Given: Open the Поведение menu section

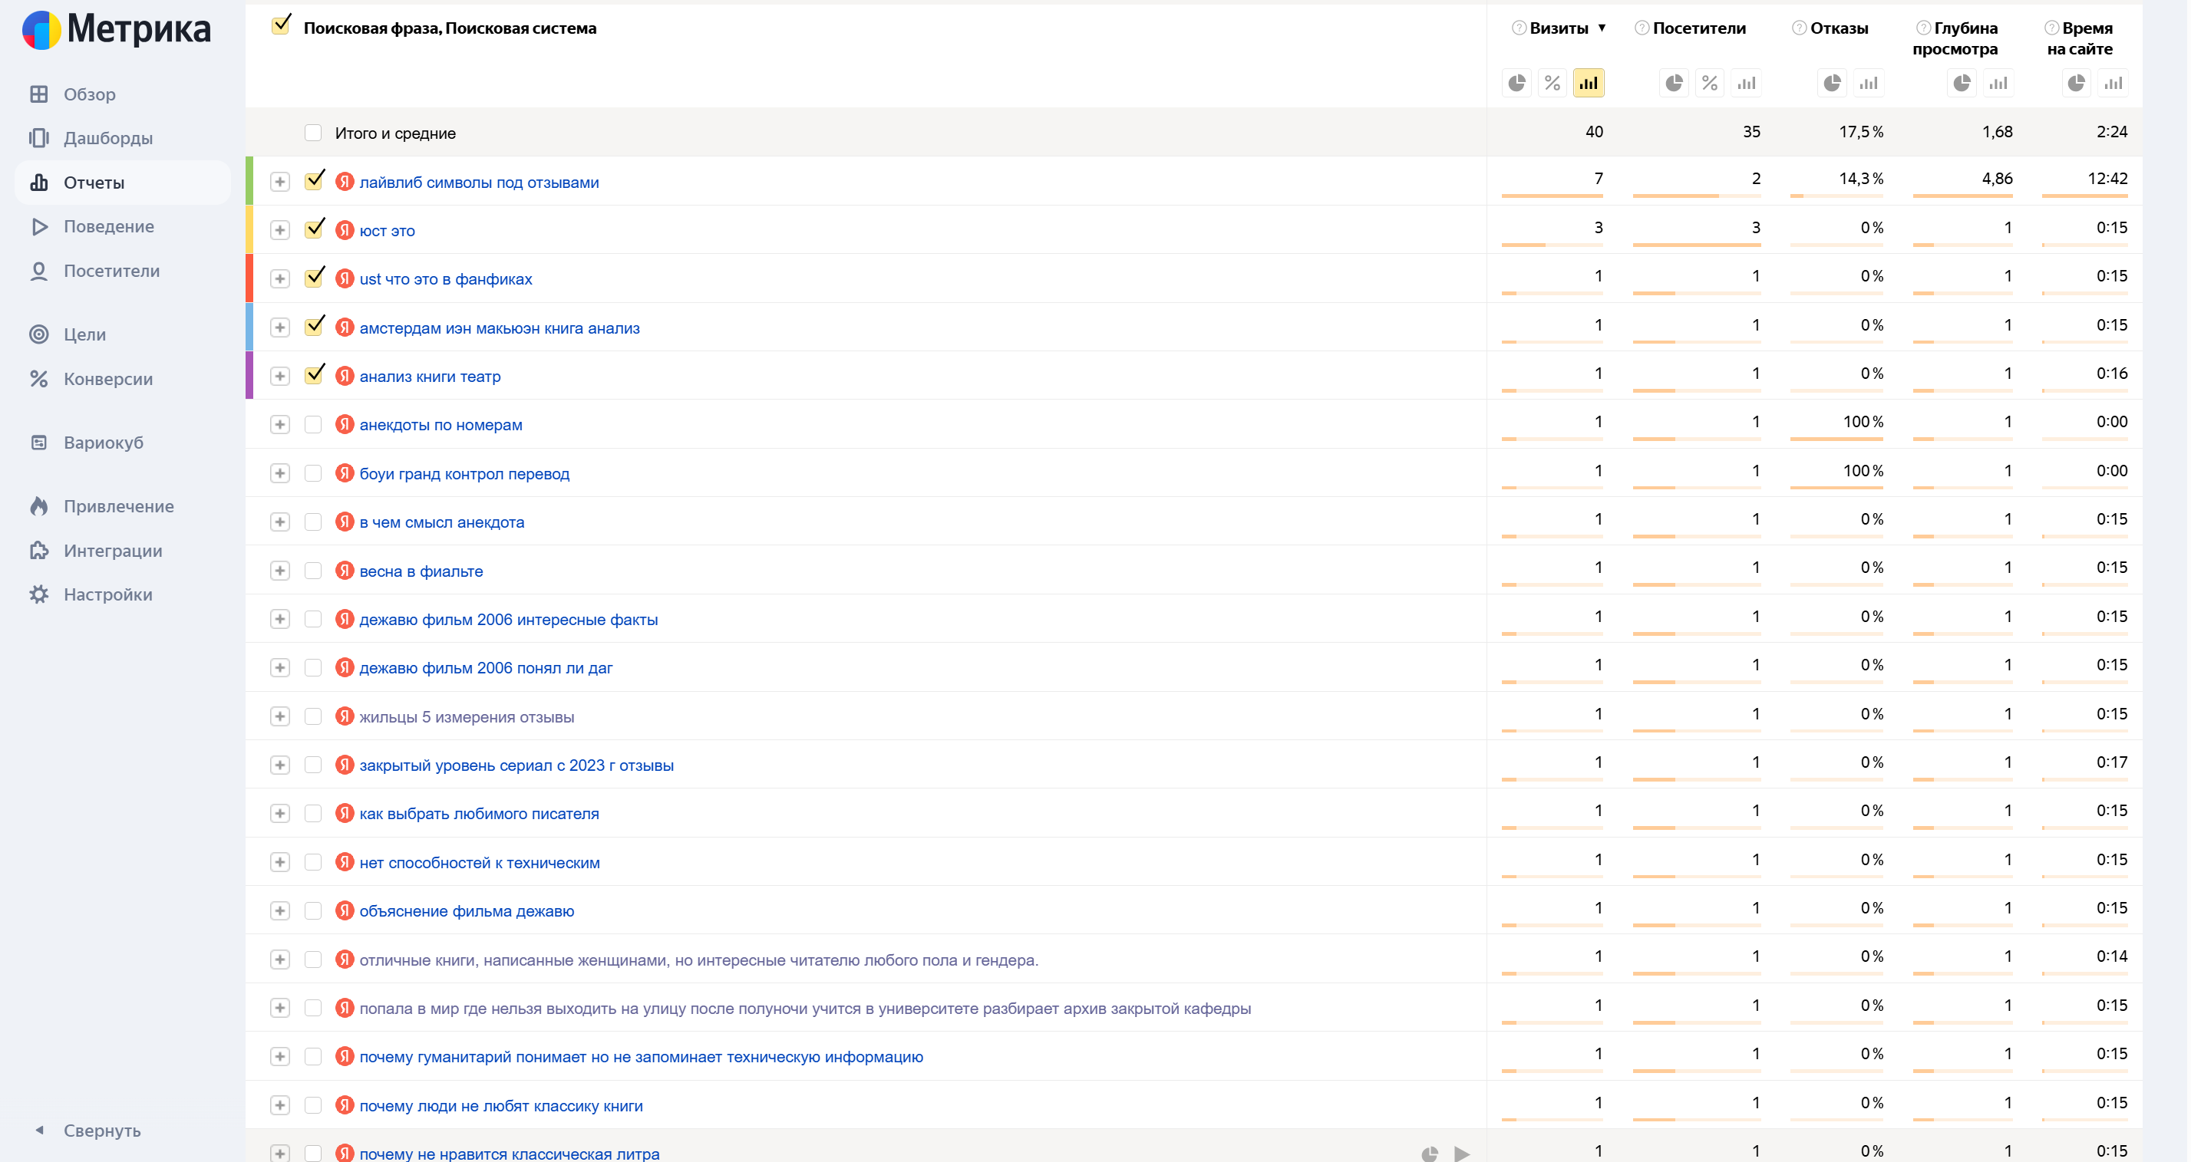Looking at the screenshot, I should click(x=108, y=226).
